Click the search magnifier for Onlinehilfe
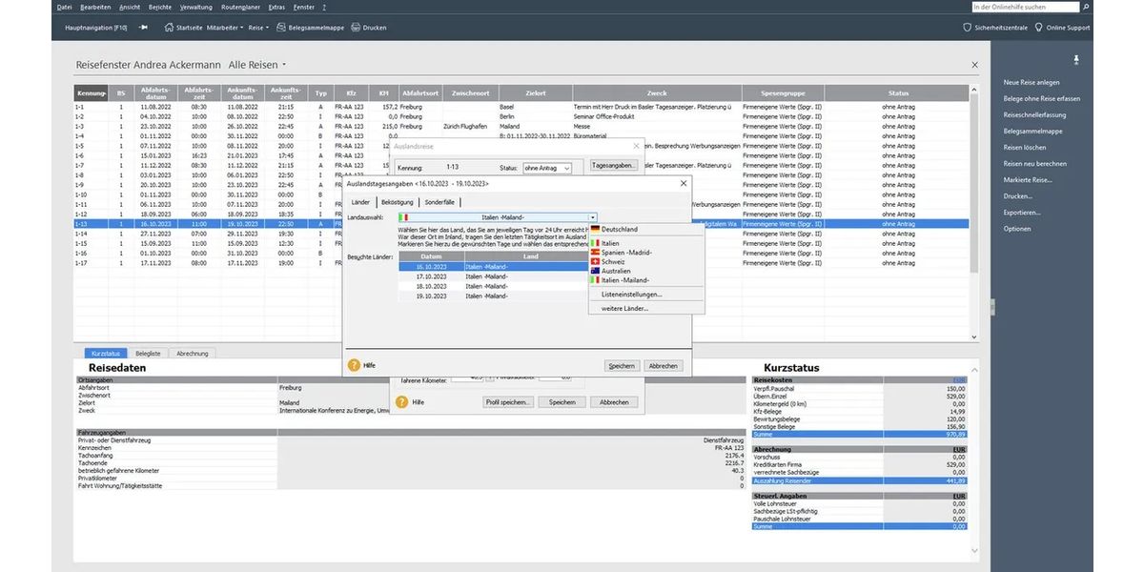Image resolution: width=1144 pixels, height=572 pixels. coord(1087,7)
